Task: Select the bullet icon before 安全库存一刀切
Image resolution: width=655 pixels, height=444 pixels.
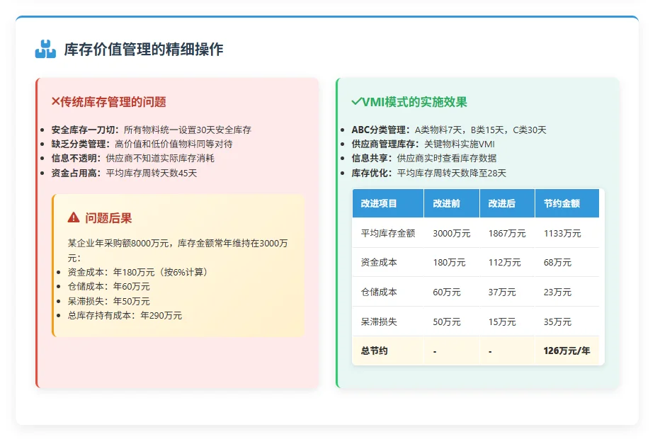Action: point(45,130)
